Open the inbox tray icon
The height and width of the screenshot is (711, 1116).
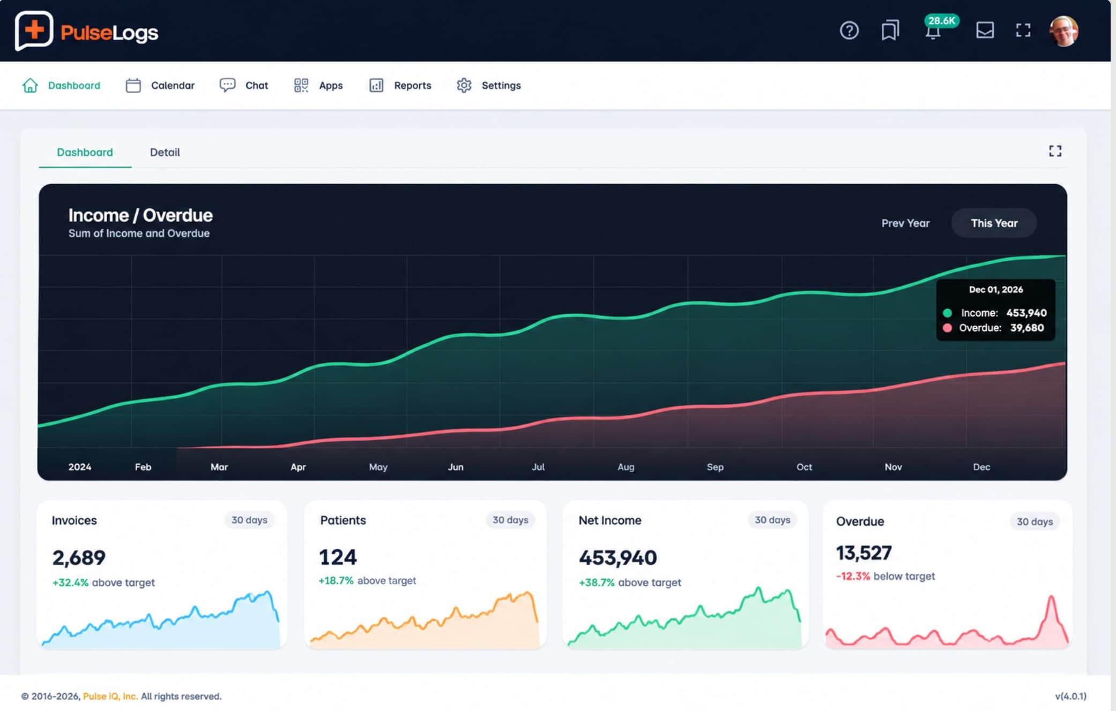[x=985, y=31]
